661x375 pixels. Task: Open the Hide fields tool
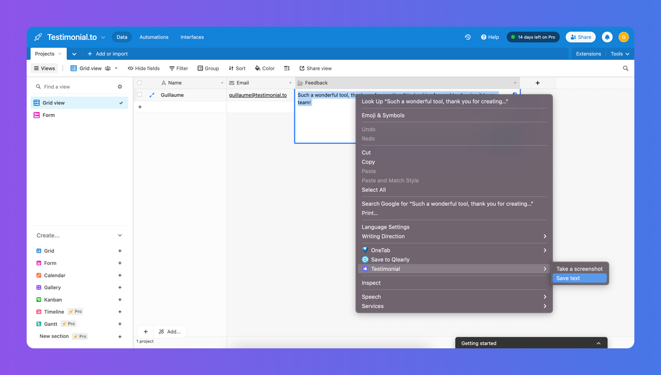point(144,68)
